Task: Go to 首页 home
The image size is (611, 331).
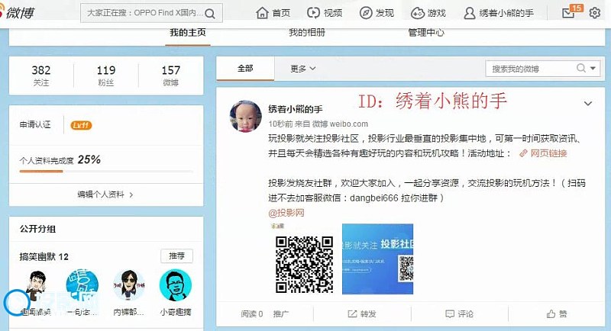Action: tap(273, 13)
